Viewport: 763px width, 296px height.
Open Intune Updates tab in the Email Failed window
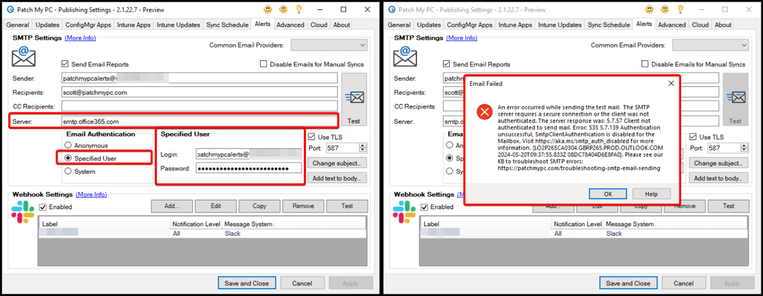[560, 25]
